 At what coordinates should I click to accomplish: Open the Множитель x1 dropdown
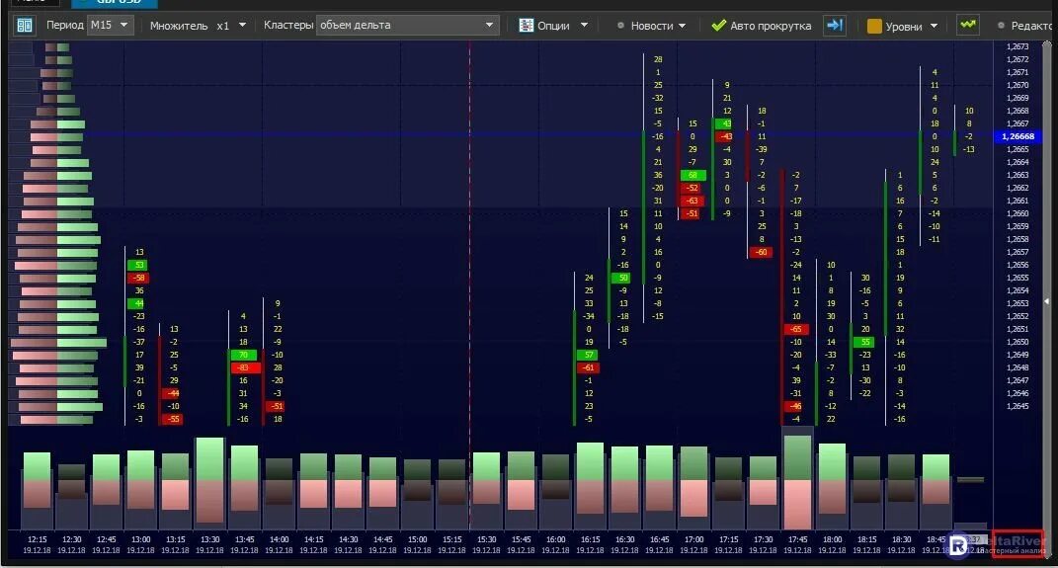[x=242, y=25]
